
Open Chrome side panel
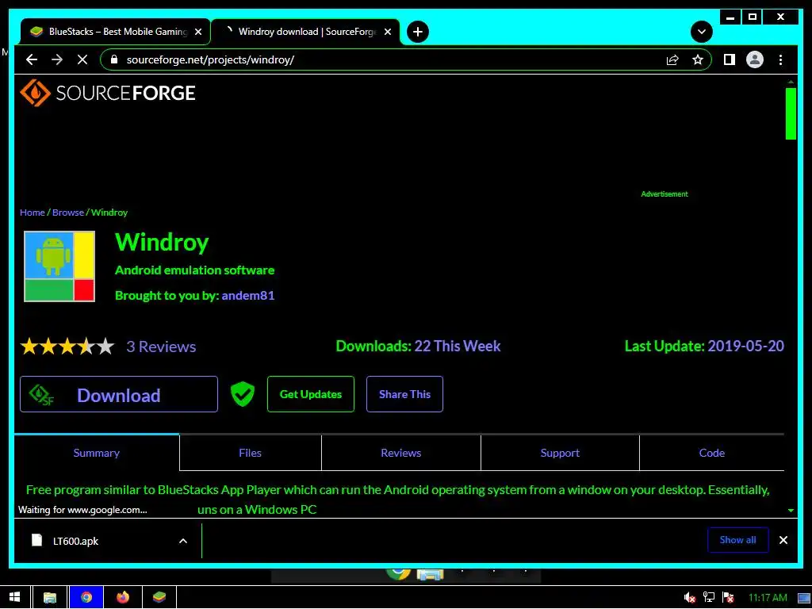pyautogui.click(x=730, y=59)
